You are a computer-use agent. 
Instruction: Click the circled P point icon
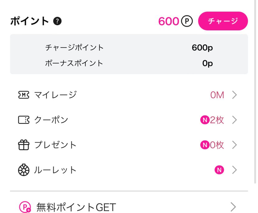tap(187, 21)
